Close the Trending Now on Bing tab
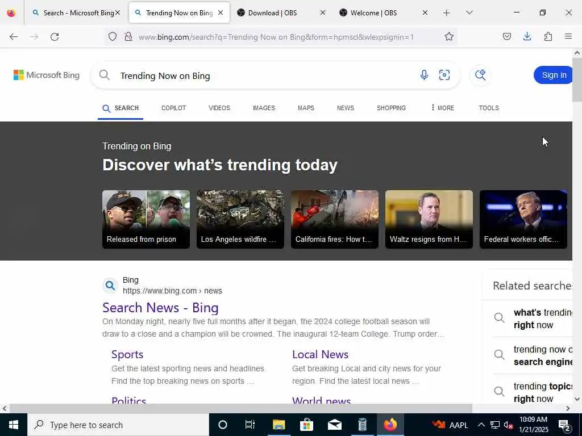The width and height of the screenshot is (582, 436). (x=221, y=13)
